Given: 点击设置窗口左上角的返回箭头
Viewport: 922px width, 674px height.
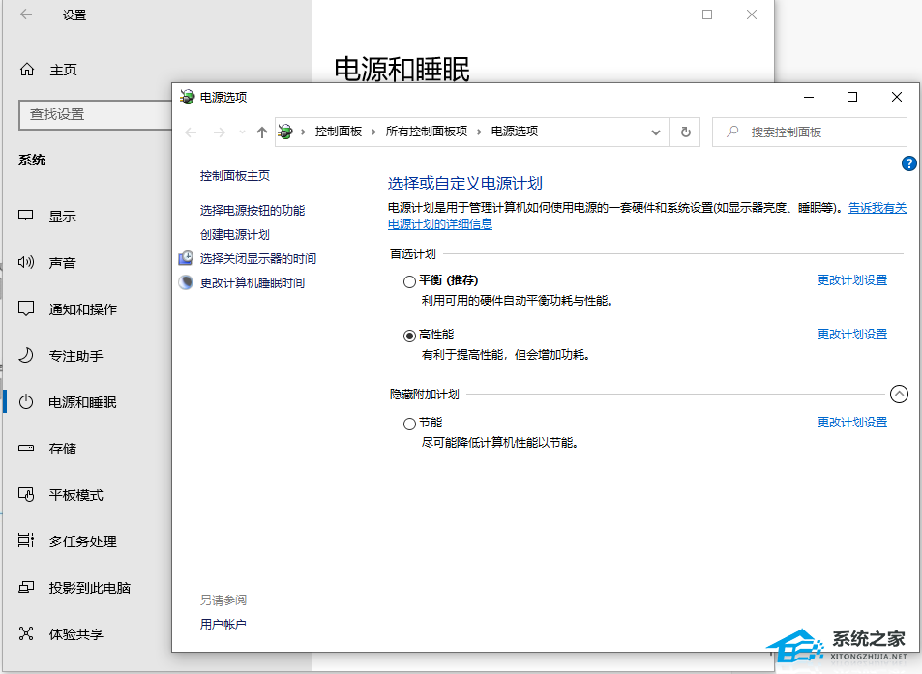Looking at the screenshot, I should (x=27, y=15).
